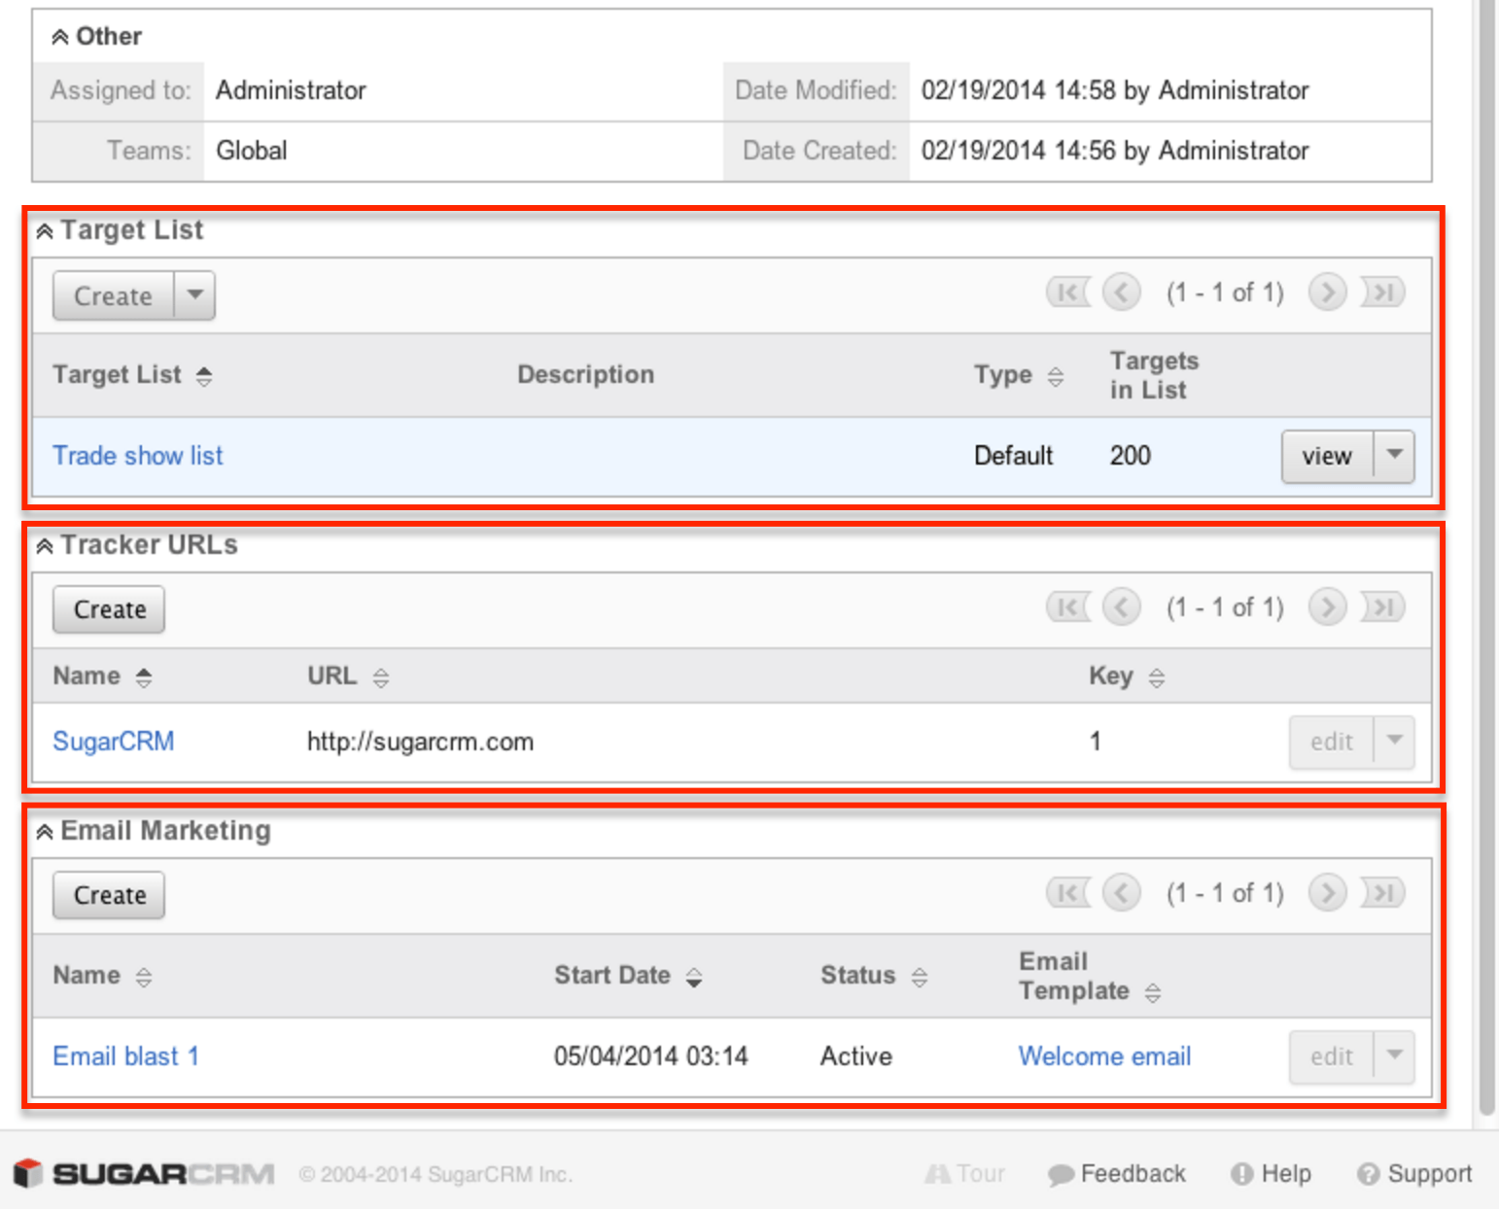The width and height of the screenshot is (1499, 1209).
Task: Click edit button for Email blast 1
Action: (x=1331, y=1056)
